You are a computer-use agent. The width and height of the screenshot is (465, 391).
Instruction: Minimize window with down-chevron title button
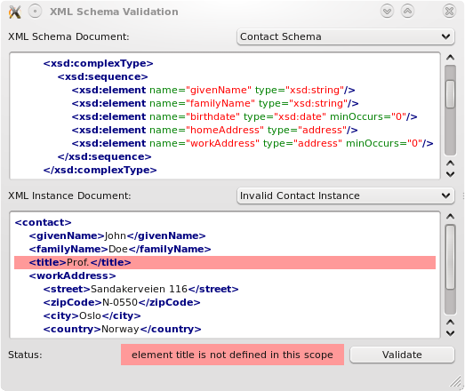(x=387, y=12)
